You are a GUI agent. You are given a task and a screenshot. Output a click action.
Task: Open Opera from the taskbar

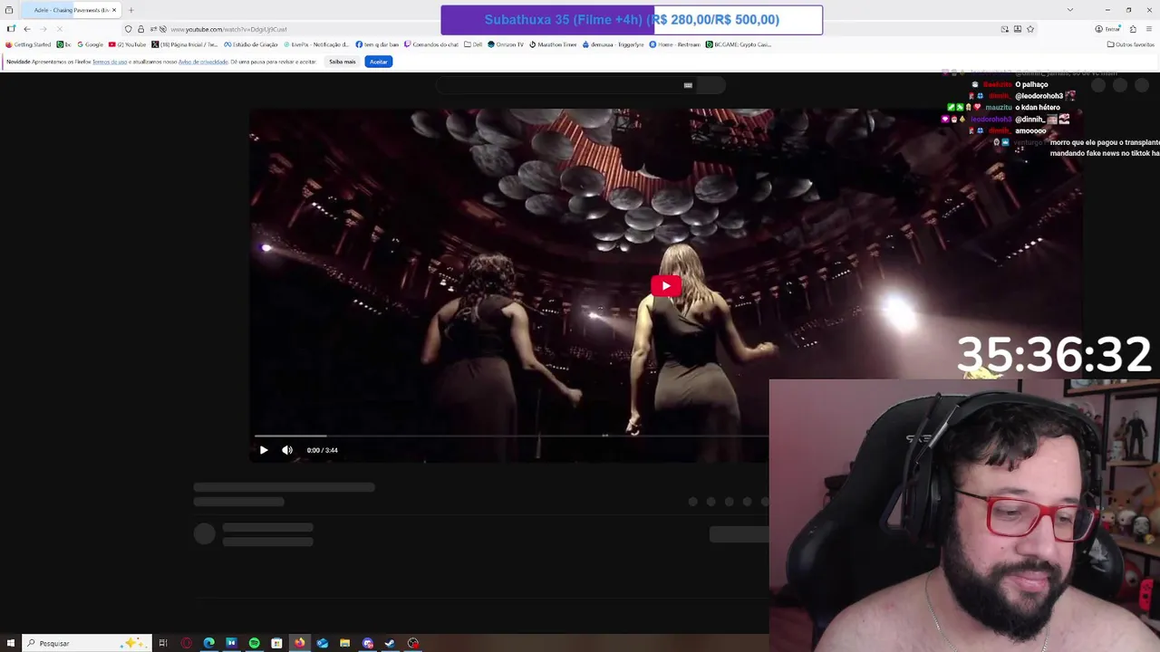tap(186, 643)
